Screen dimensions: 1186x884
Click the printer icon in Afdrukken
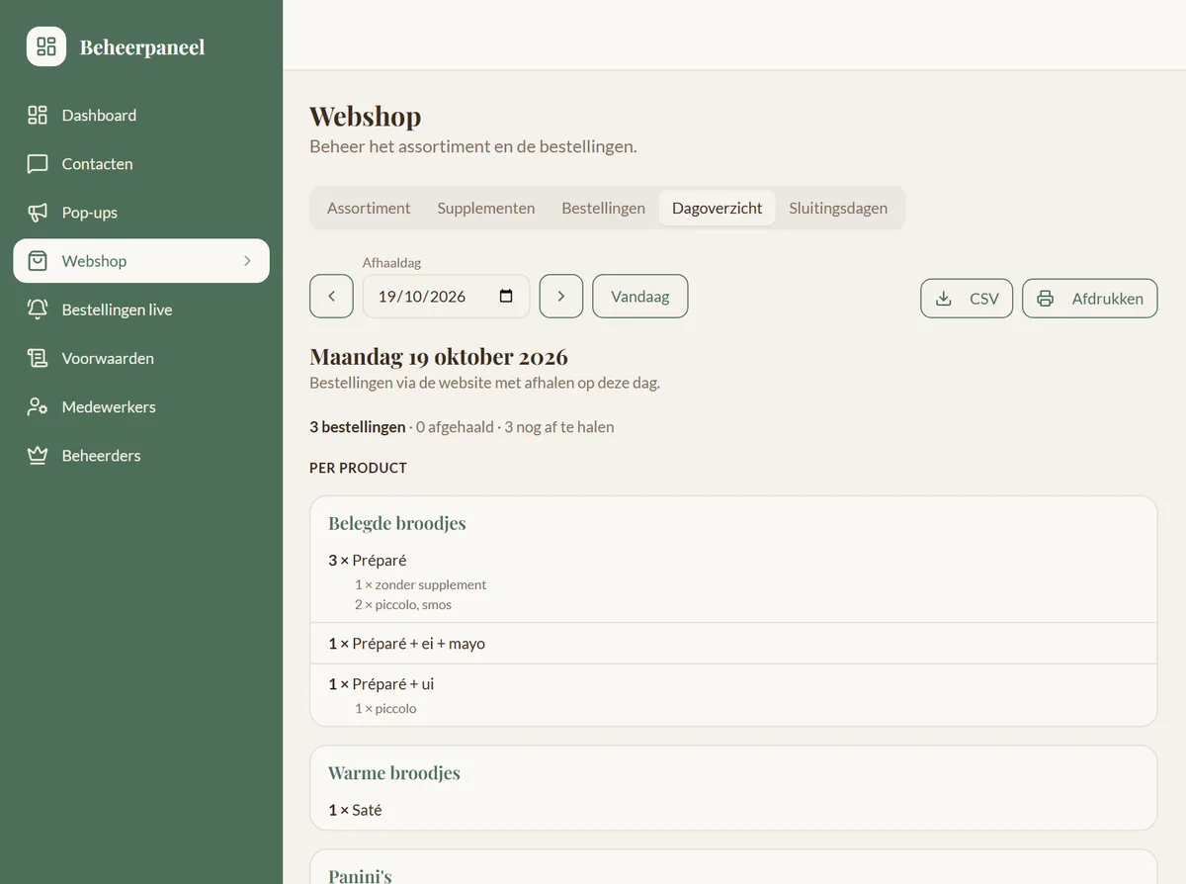click(x=1046, y=299)
